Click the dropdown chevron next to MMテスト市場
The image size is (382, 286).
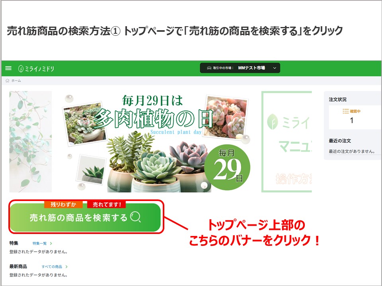click(x=275, y=68)
